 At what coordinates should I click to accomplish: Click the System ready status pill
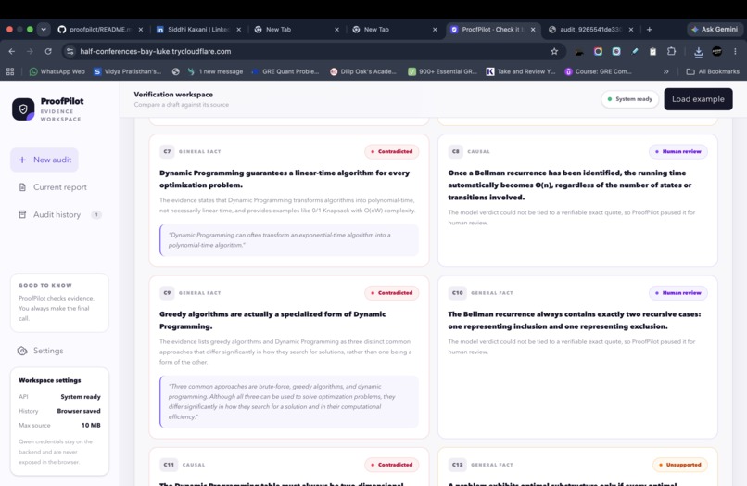coord(630,99)
